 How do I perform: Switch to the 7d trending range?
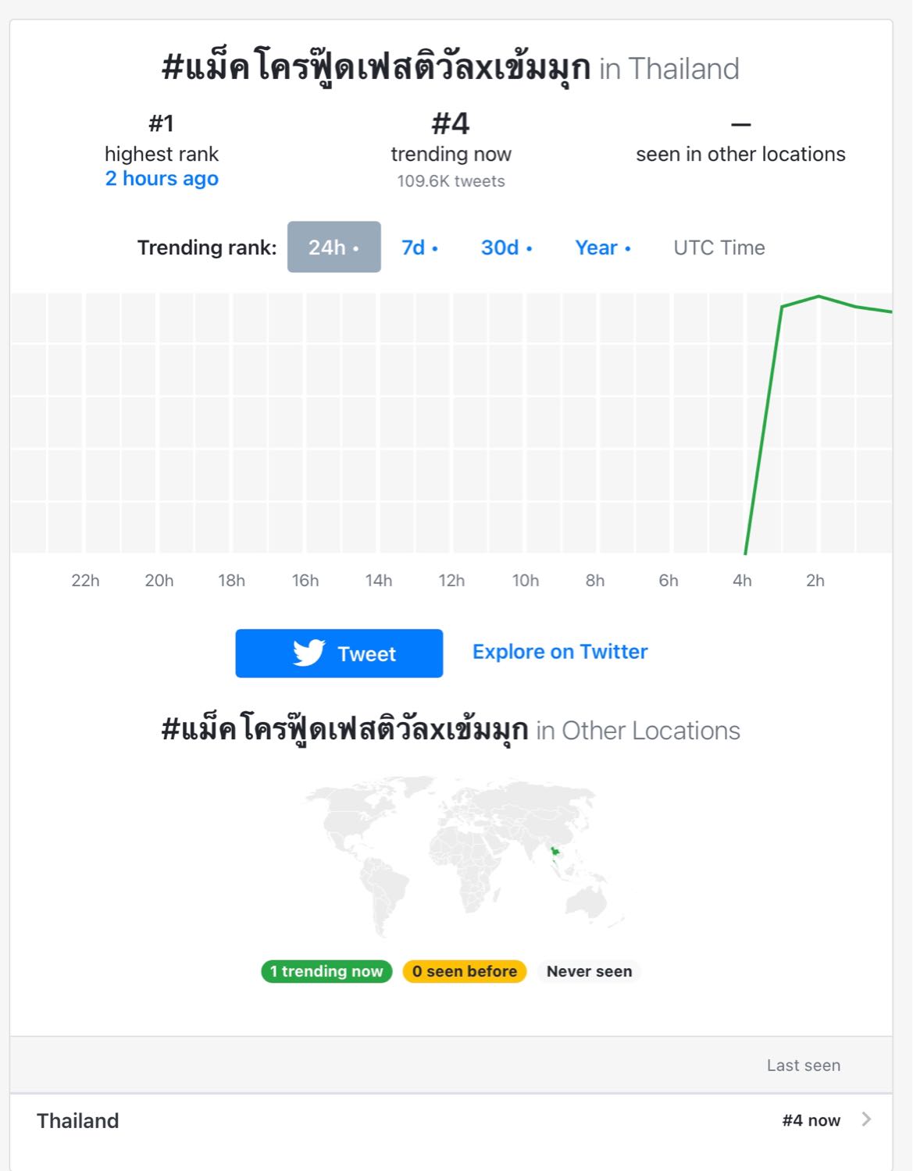coord(419,247)
